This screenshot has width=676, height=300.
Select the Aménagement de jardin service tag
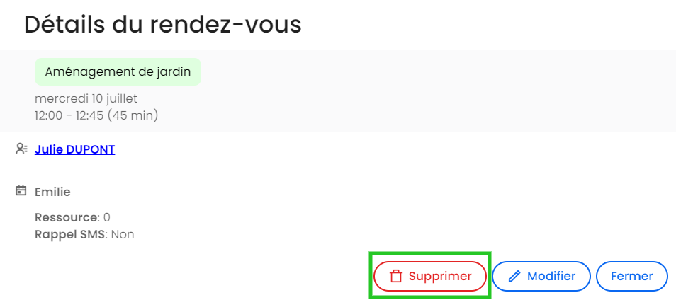point(118,72)
